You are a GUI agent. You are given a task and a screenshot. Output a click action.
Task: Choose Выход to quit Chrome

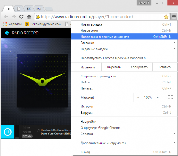[x=124, y=152]
